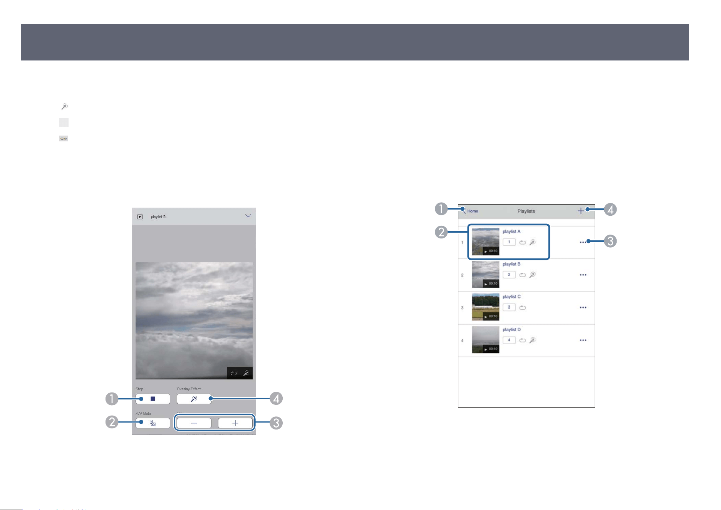Screen dimensions: 721x510
Task: Click the 'playlist C' name text
Action: [x=511, y=297]
